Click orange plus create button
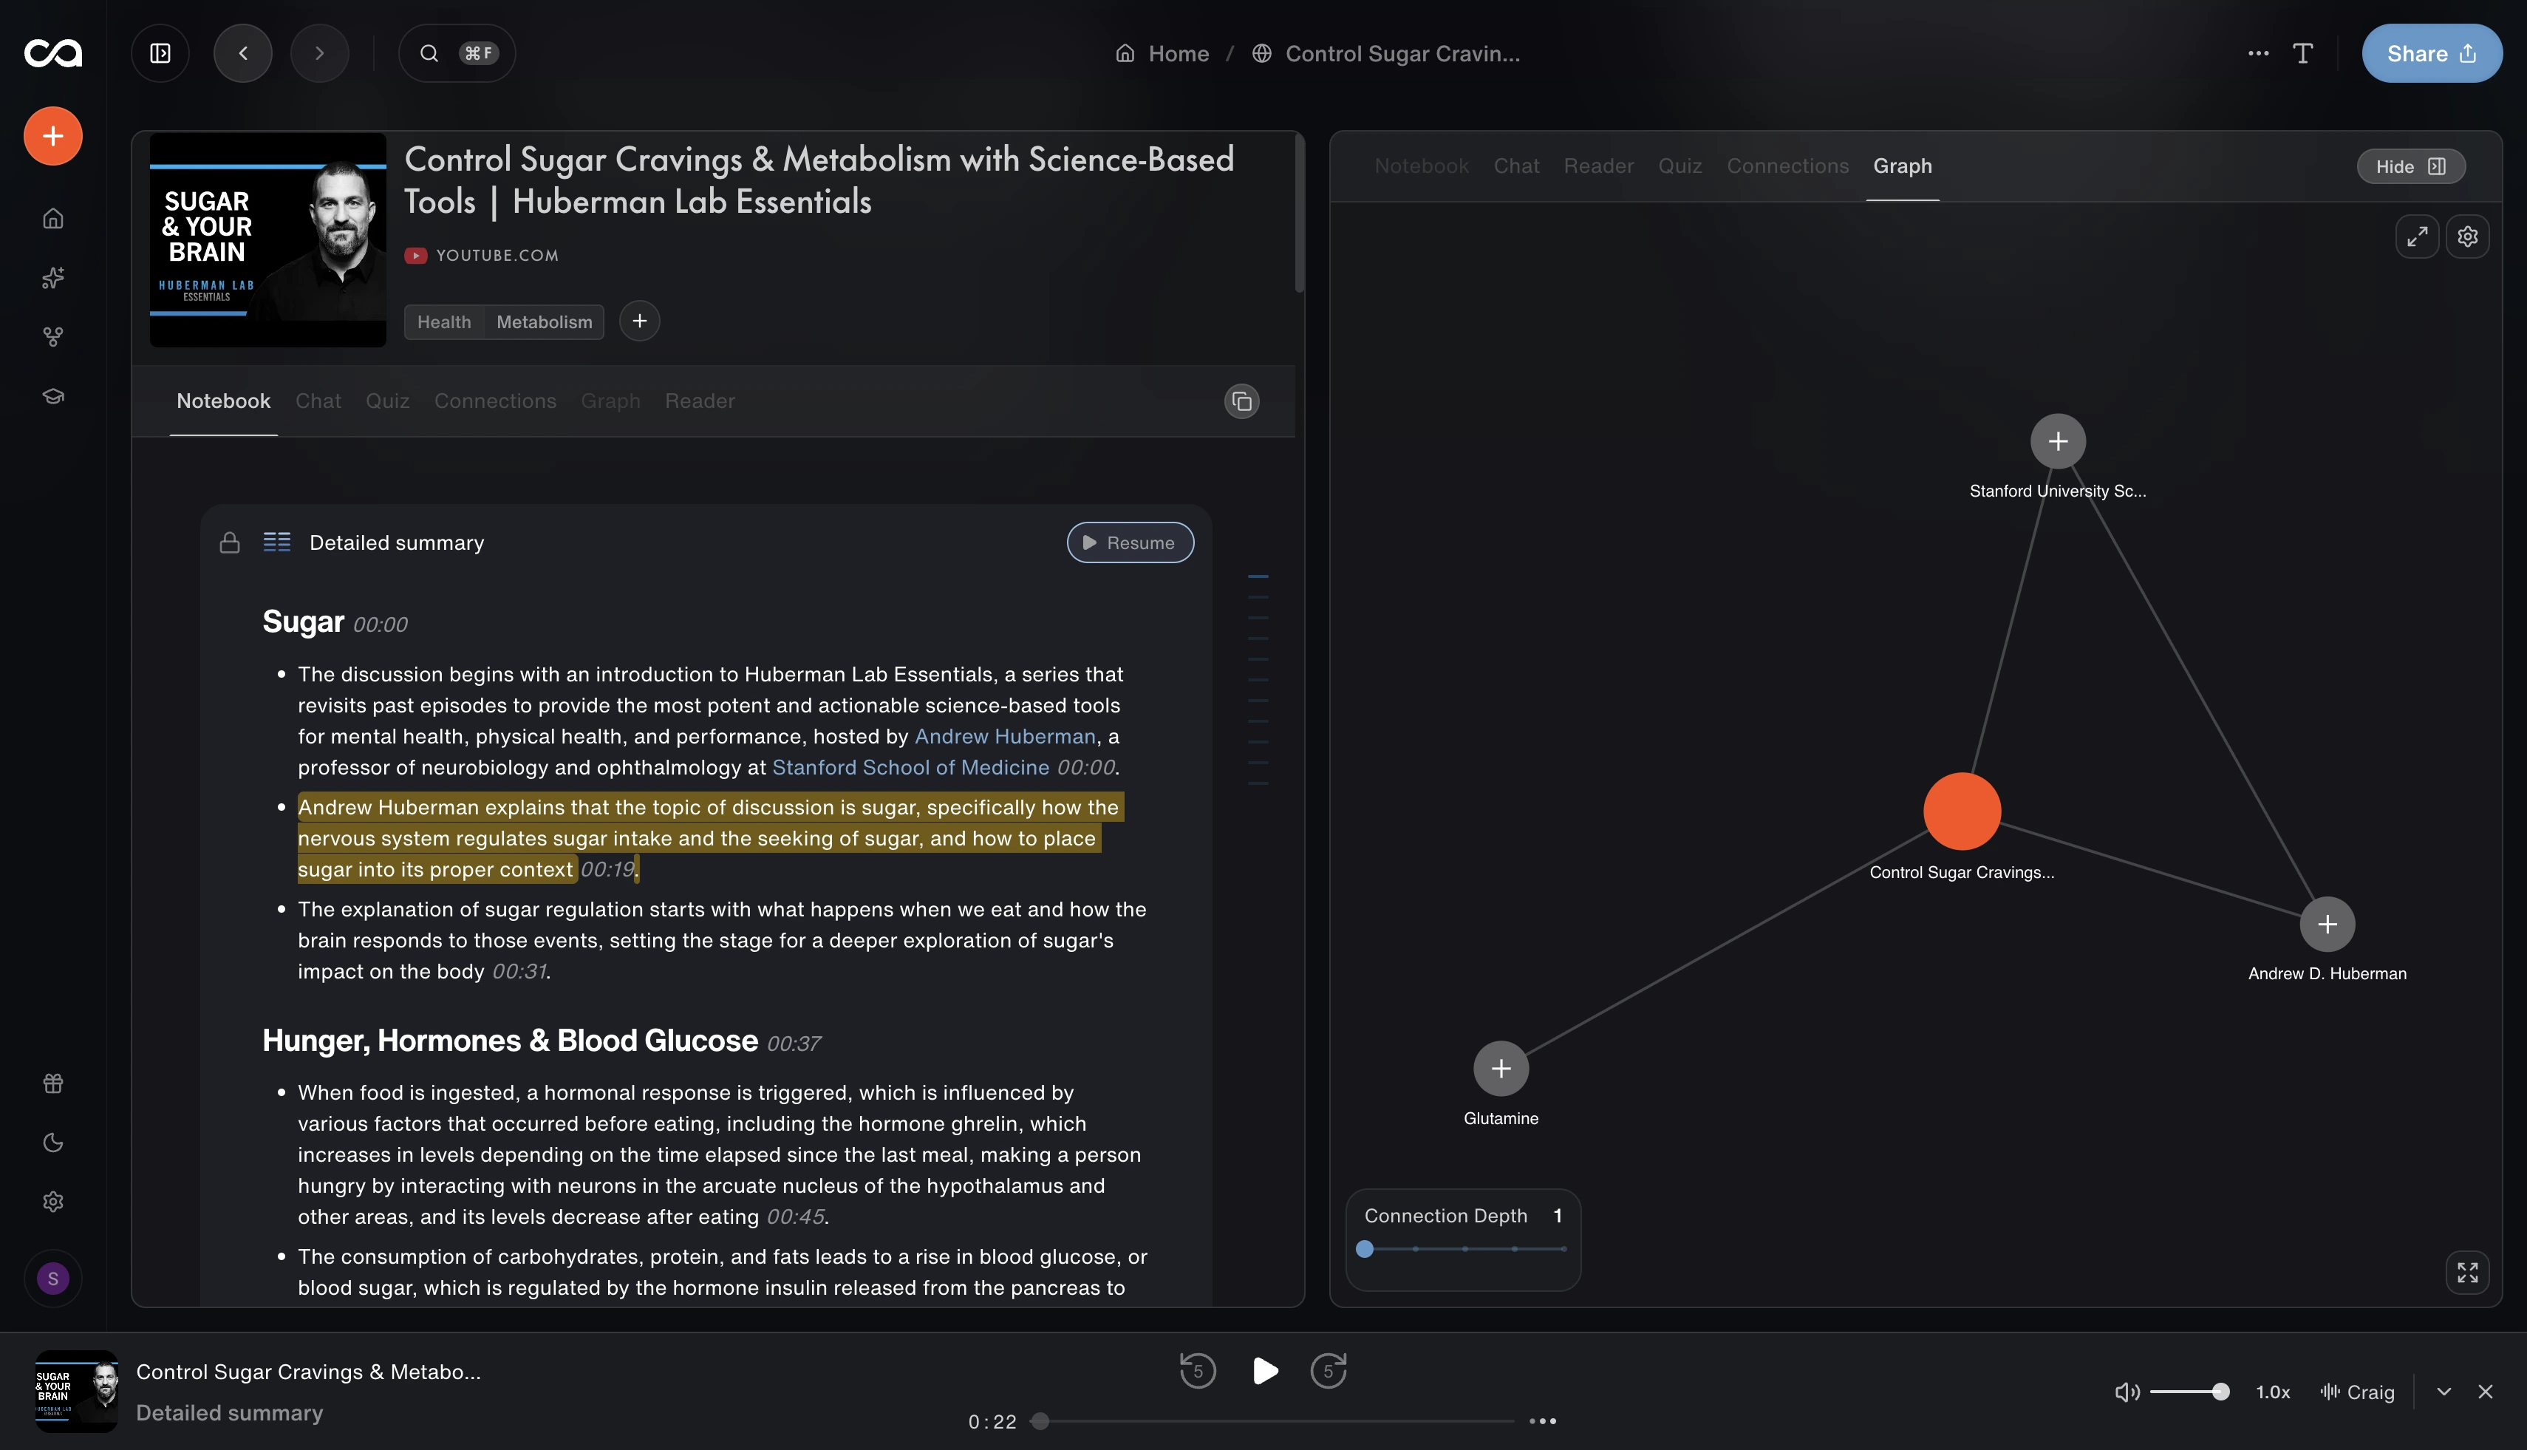The image size is (2527, 1450). point(52,135)
